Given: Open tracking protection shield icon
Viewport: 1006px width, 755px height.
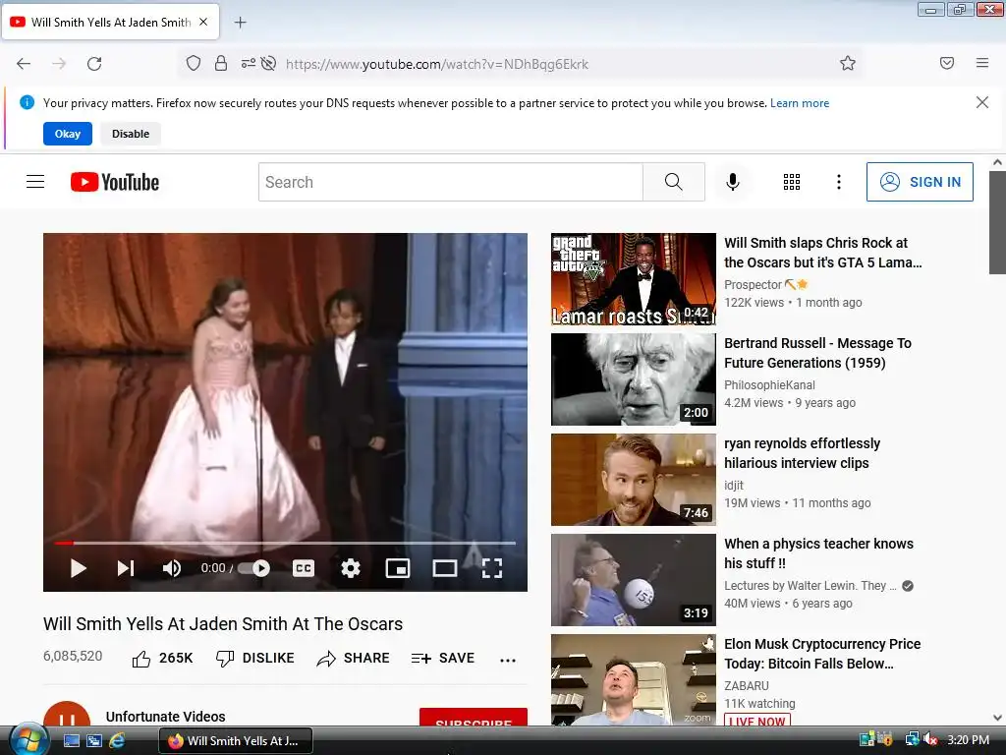Looking at the screenshot, I should (x=194, y=63).
